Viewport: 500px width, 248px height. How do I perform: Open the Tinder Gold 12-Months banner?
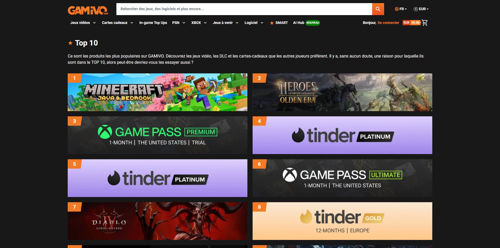click(342, 221)
